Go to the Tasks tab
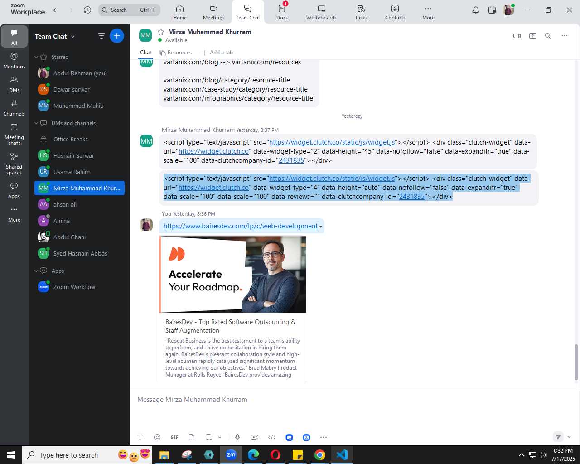The width and height of the screenshot is (580, 464). coord(361,12)
